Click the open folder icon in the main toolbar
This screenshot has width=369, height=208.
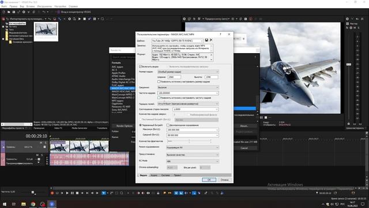(9, 12)
